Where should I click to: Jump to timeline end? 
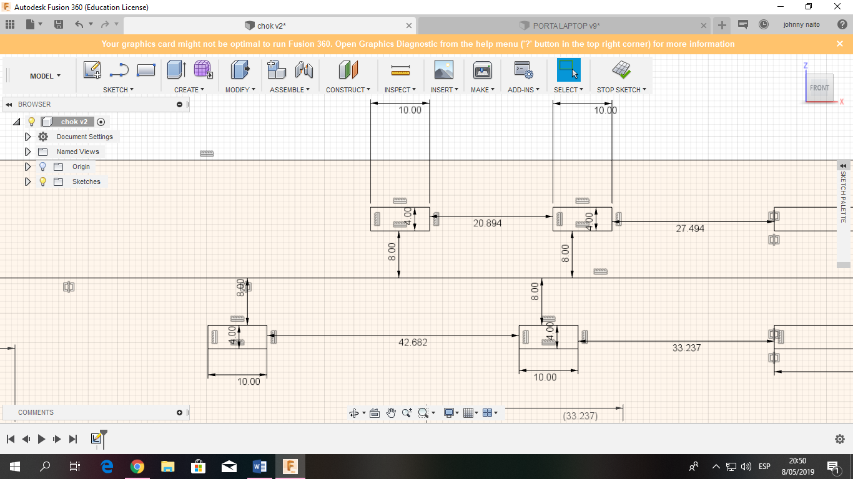[73, 439]
